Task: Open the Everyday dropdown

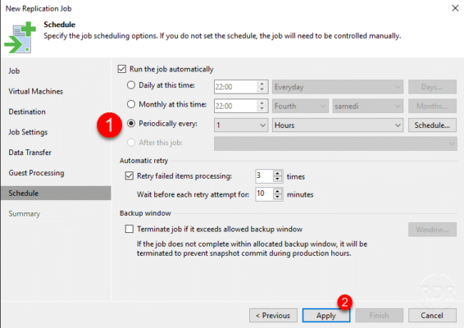Action: coord(338,87)
